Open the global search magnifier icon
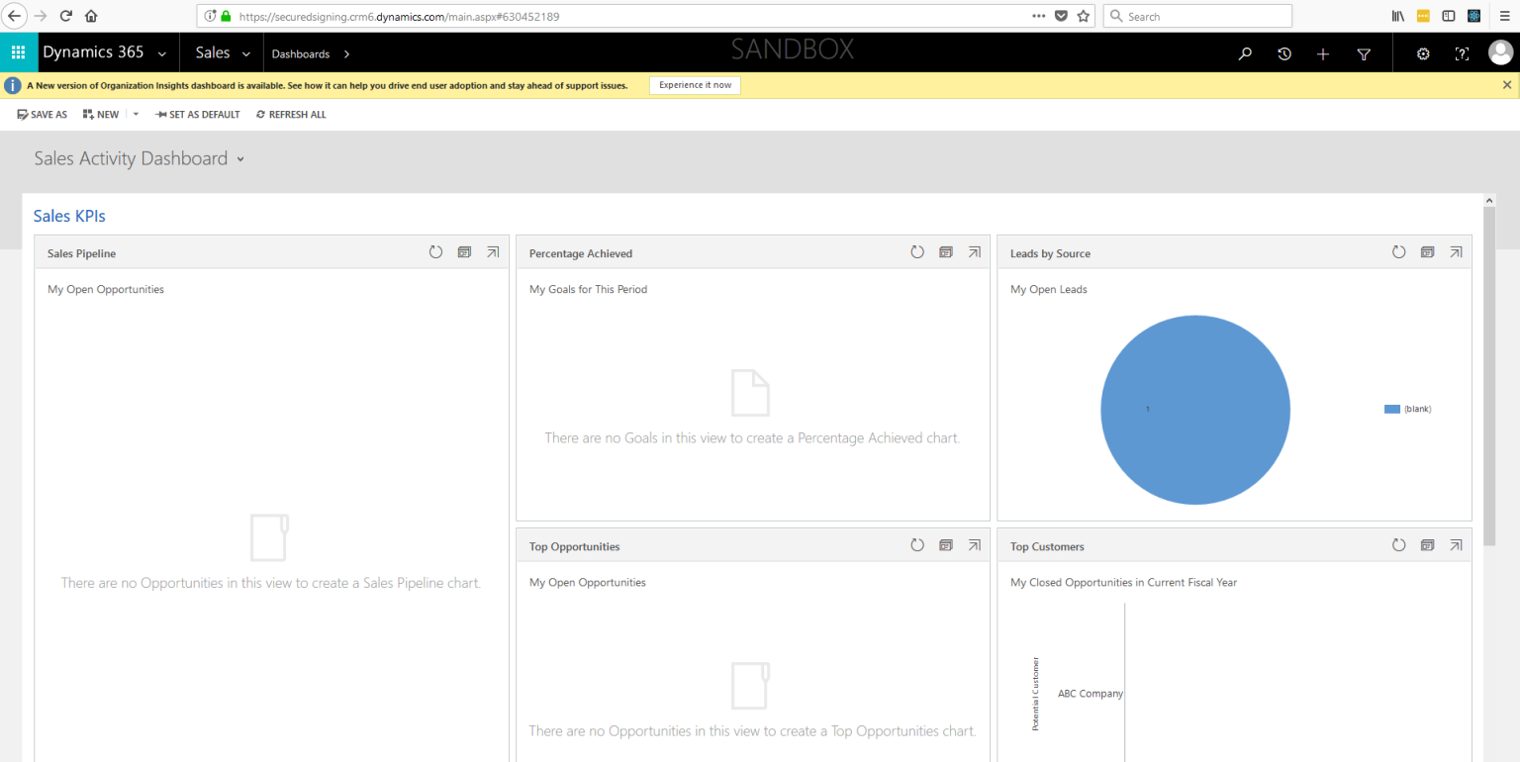Viewport: 1520px width, 762px height. [x=1245, y=53]
